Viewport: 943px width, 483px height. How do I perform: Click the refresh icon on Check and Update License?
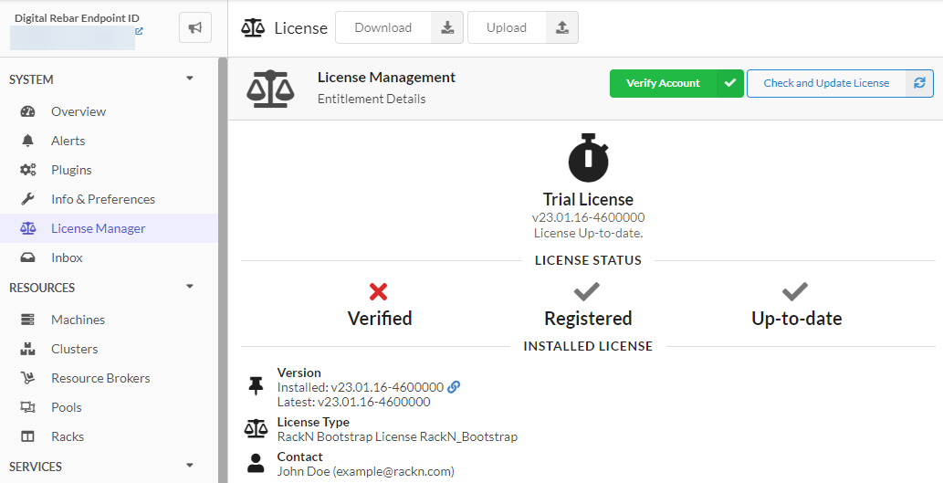[919, 83]
